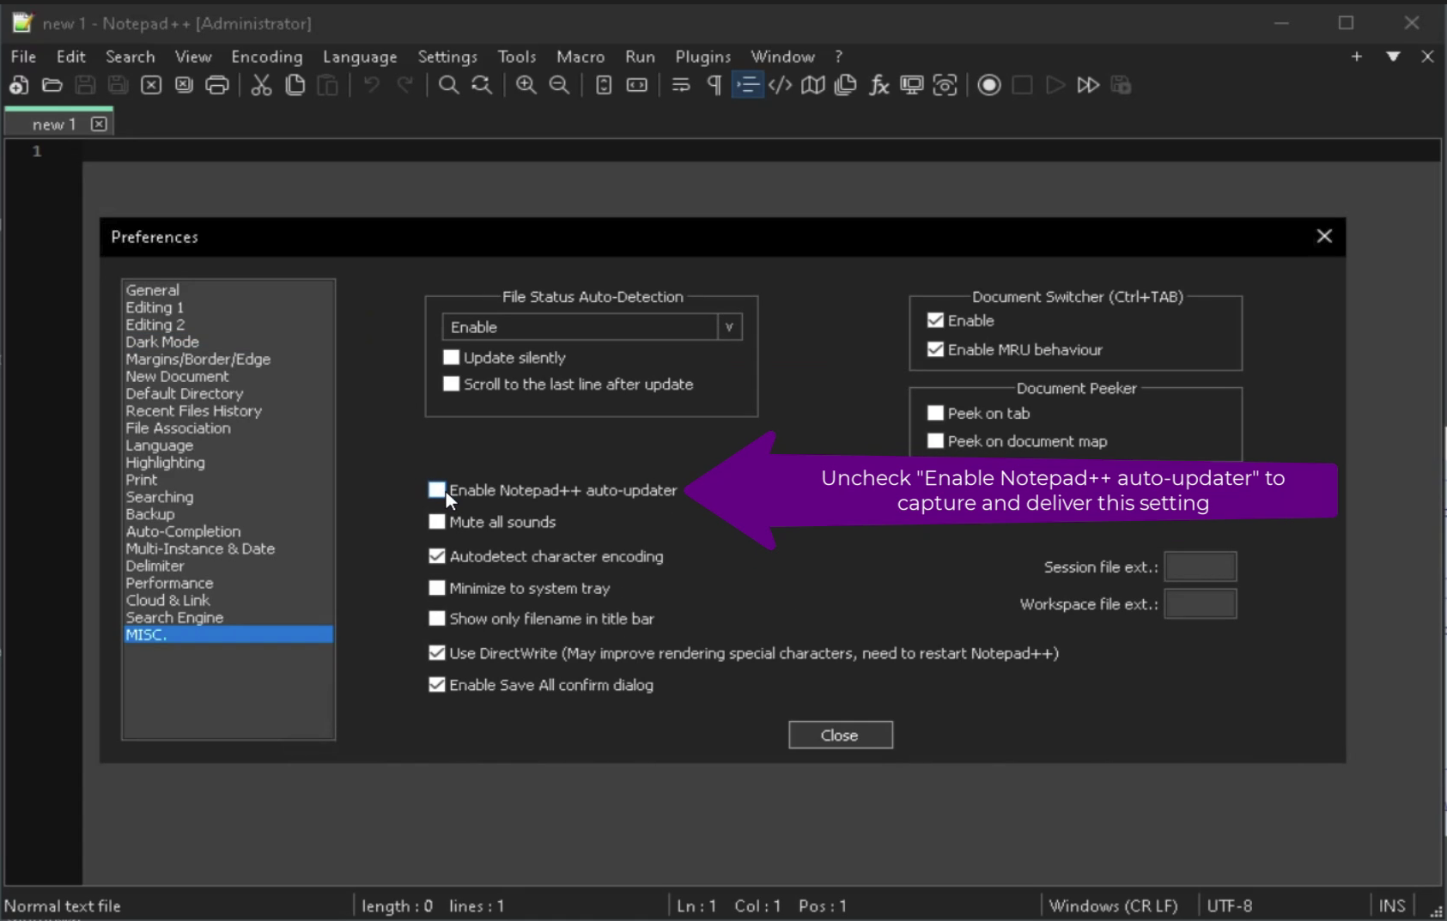Enable Mute all sounds
The height and width of the screenshot is (921, 1447).
(x=438, y=521)
